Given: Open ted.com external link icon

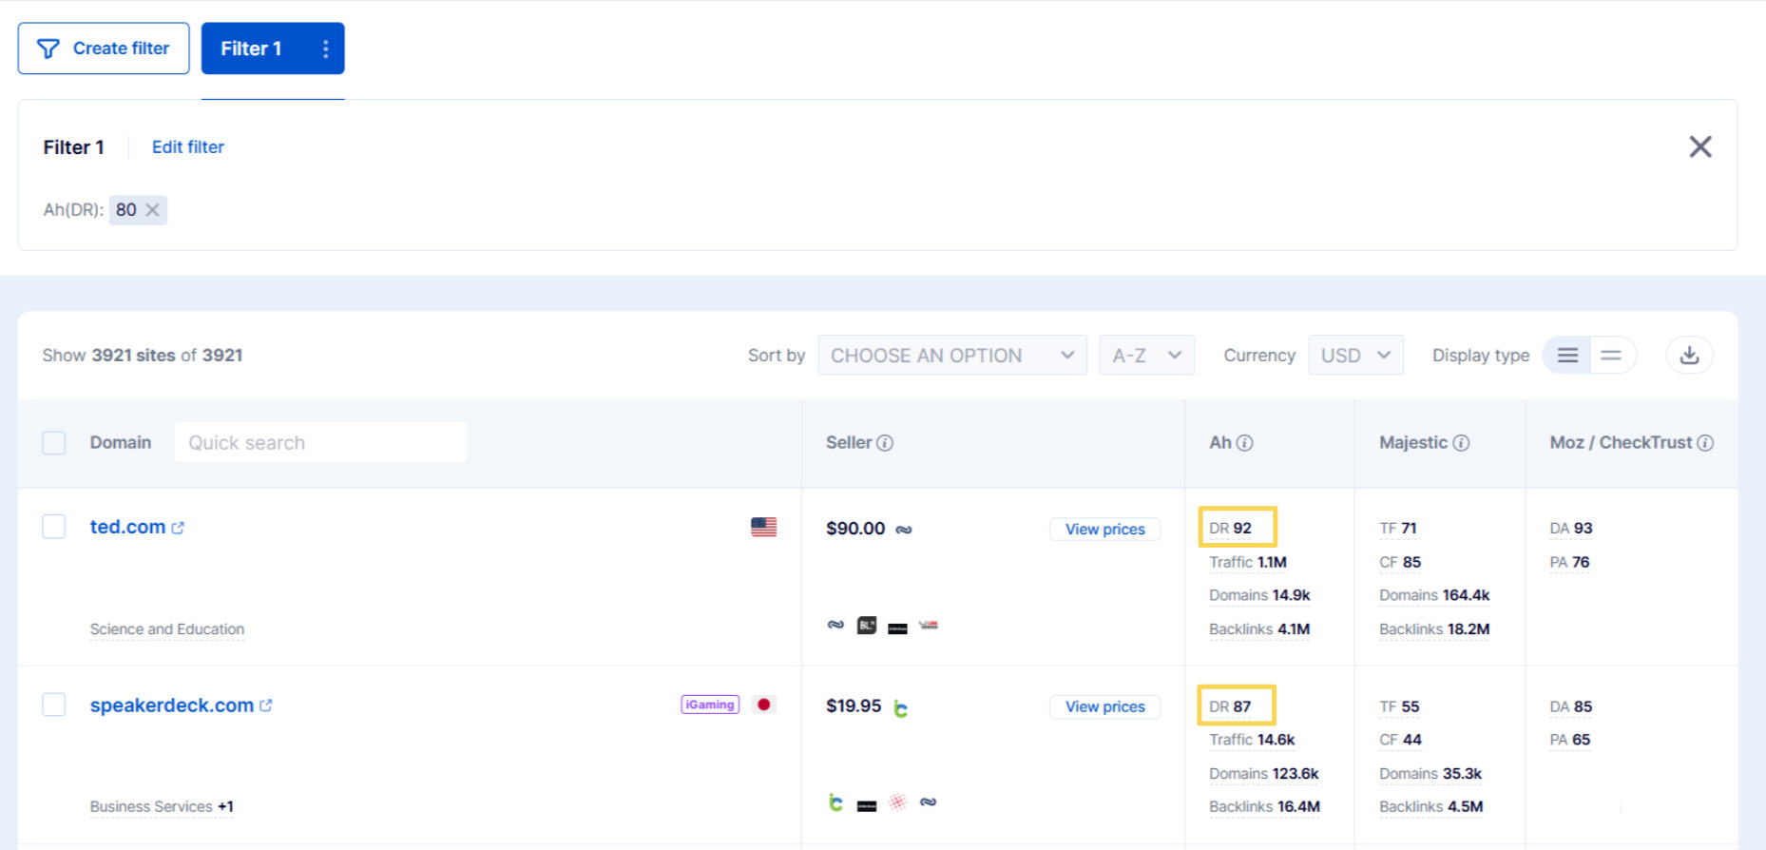Looking at the screenshot, I should tap(178, 528).
